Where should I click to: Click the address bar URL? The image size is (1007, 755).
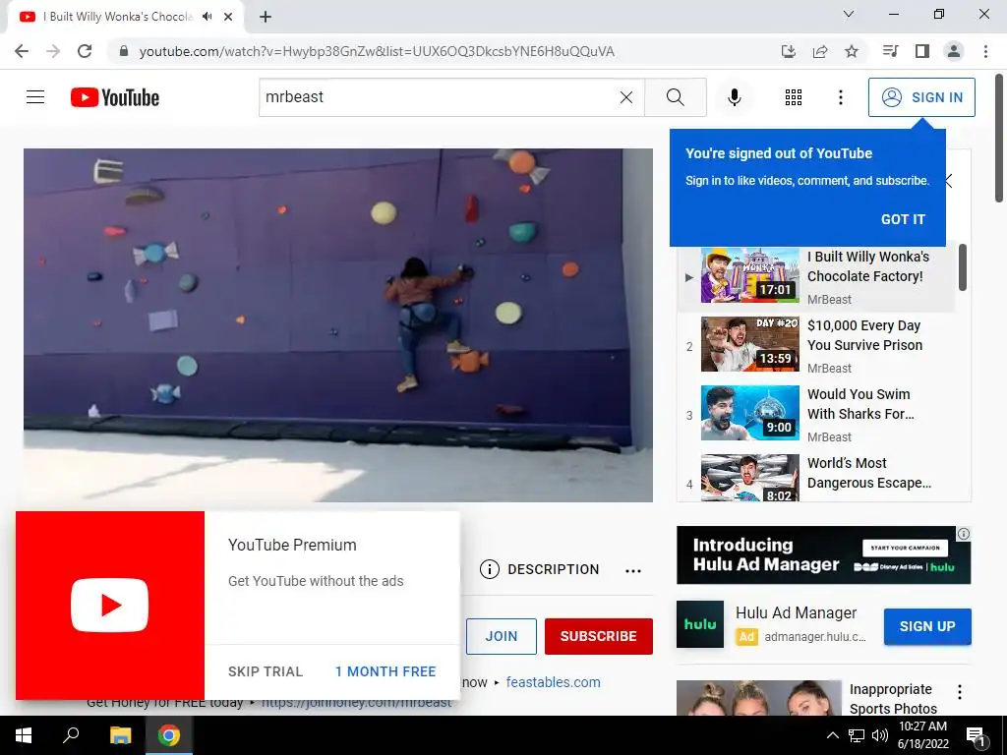(377, 51)
